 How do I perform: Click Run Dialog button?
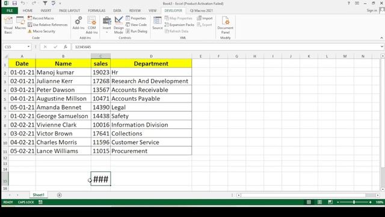pos(137,31)
